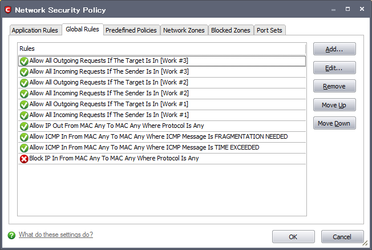This screenshot has height=250, width=372.
Task: Click green check icon for Incoming Work #2 rule
Action: click(x=24, y=94)
